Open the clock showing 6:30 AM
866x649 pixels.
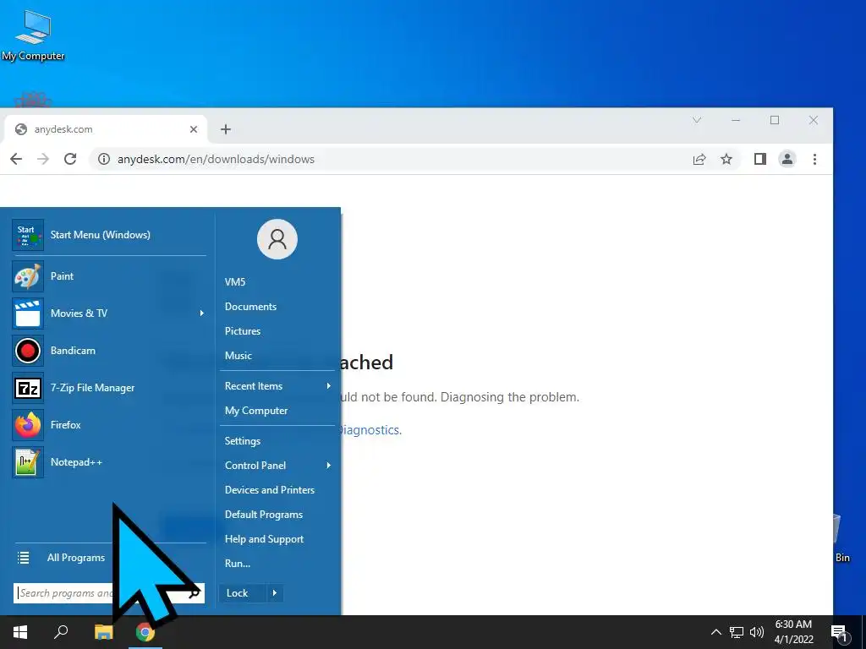click(793, 632)
